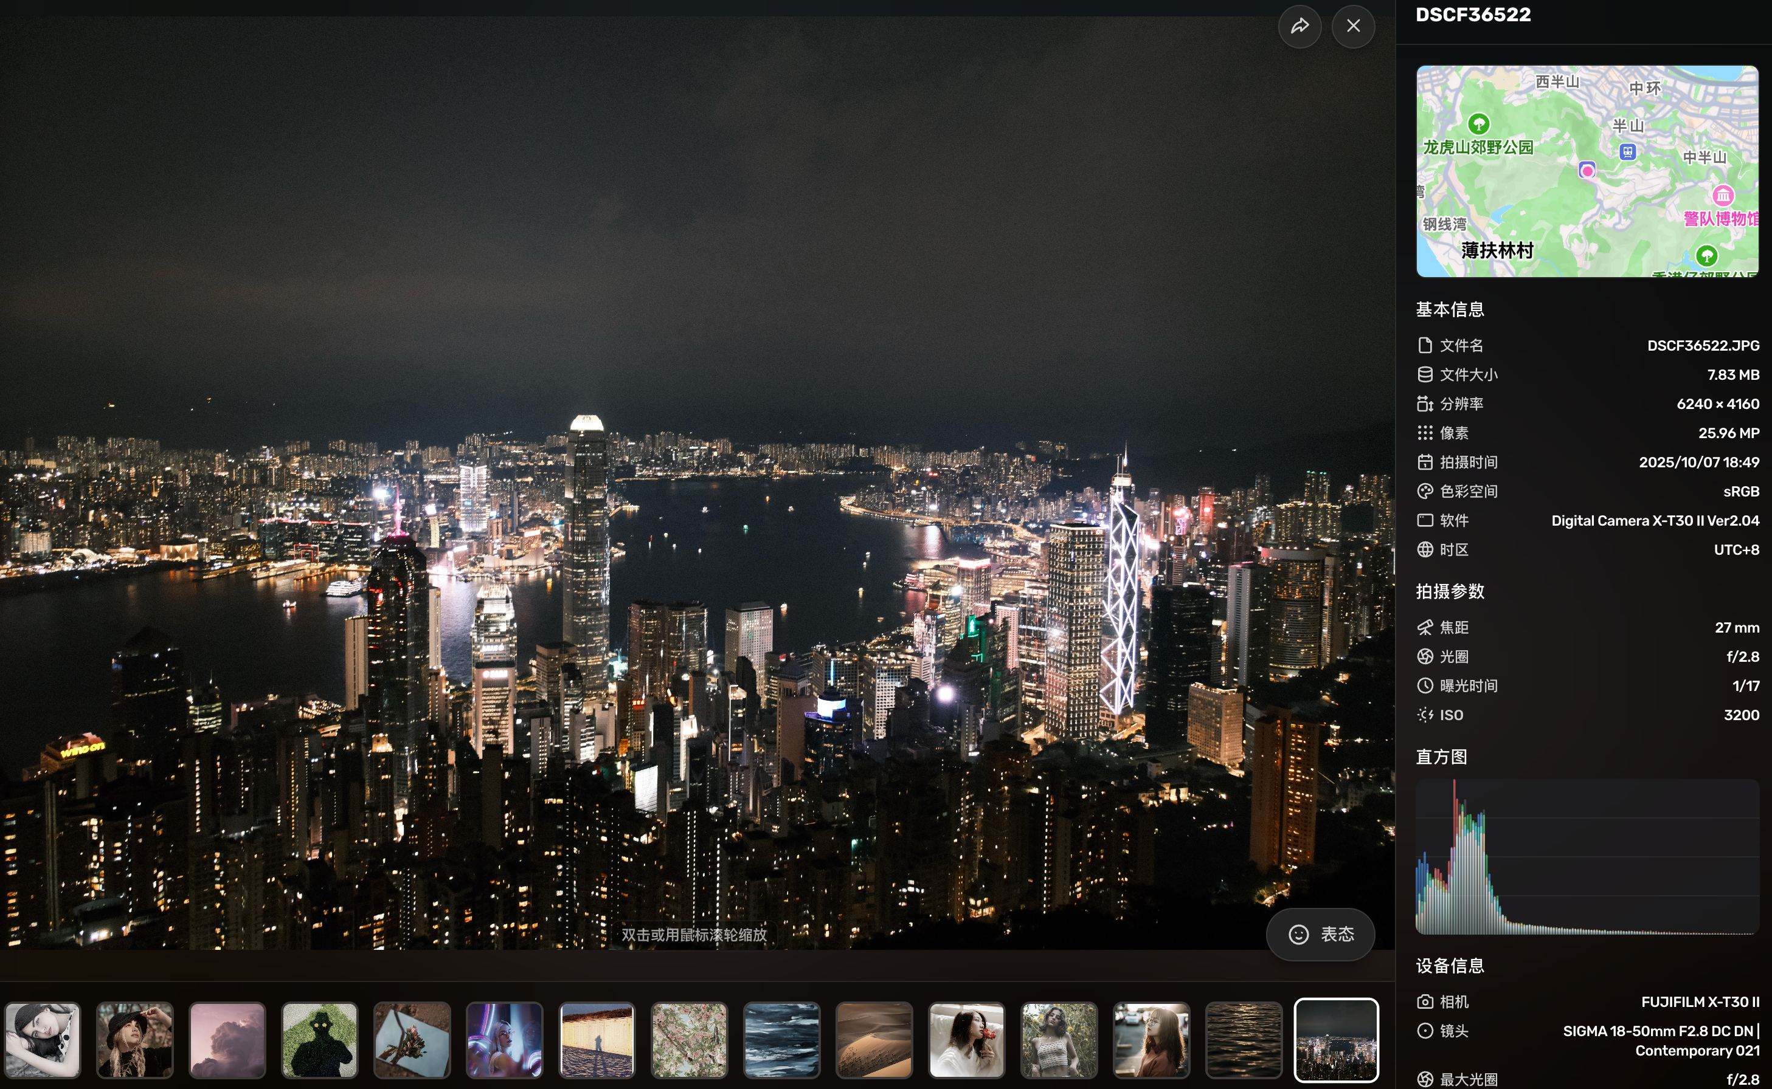1772x1089 pixels.
Task: Open the dark rippling water thumbnail
Action: (x=1243, y=1041)
